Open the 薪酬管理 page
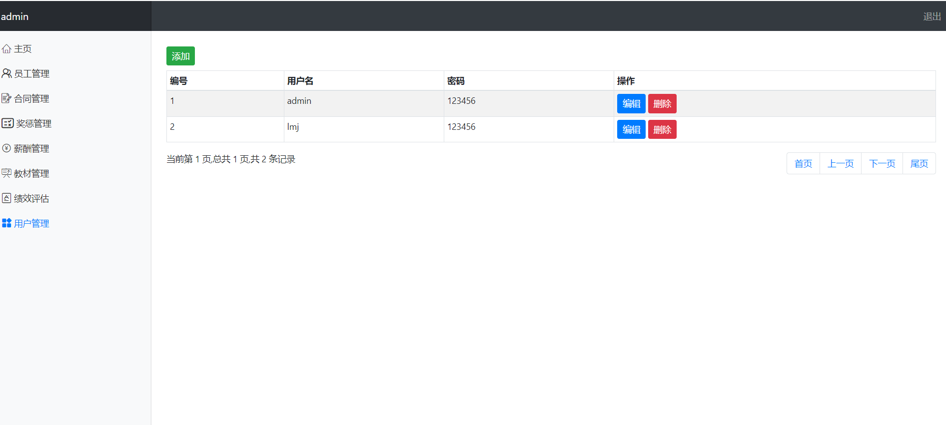The image size is (946, 425). tap(31, 148)
